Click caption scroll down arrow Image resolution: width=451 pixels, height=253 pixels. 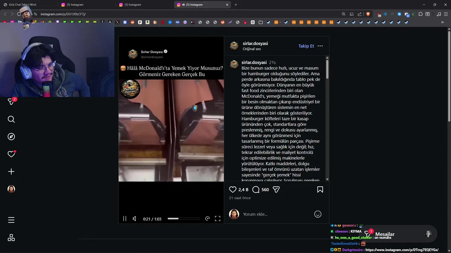click(x=327, y=180)
